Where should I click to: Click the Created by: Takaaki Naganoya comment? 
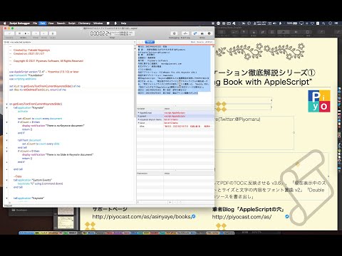coord(31,50)
